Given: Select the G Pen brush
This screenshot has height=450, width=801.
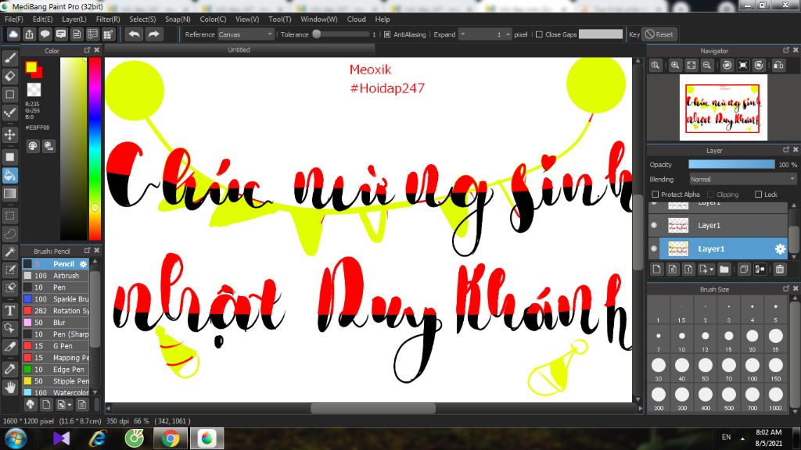Looking at the screenshot, I should pyautogui.click(x=56, y=346).
